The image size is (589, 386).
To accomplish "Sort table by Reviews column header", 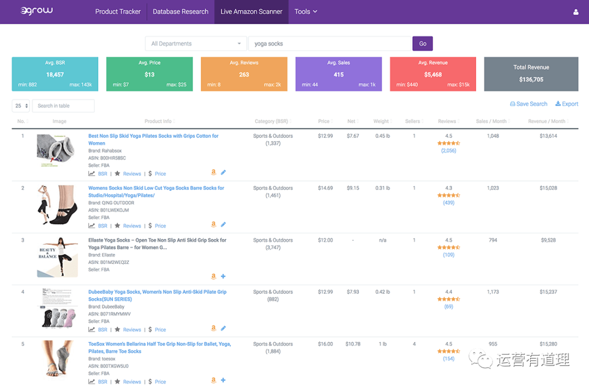I will [448, 121].
